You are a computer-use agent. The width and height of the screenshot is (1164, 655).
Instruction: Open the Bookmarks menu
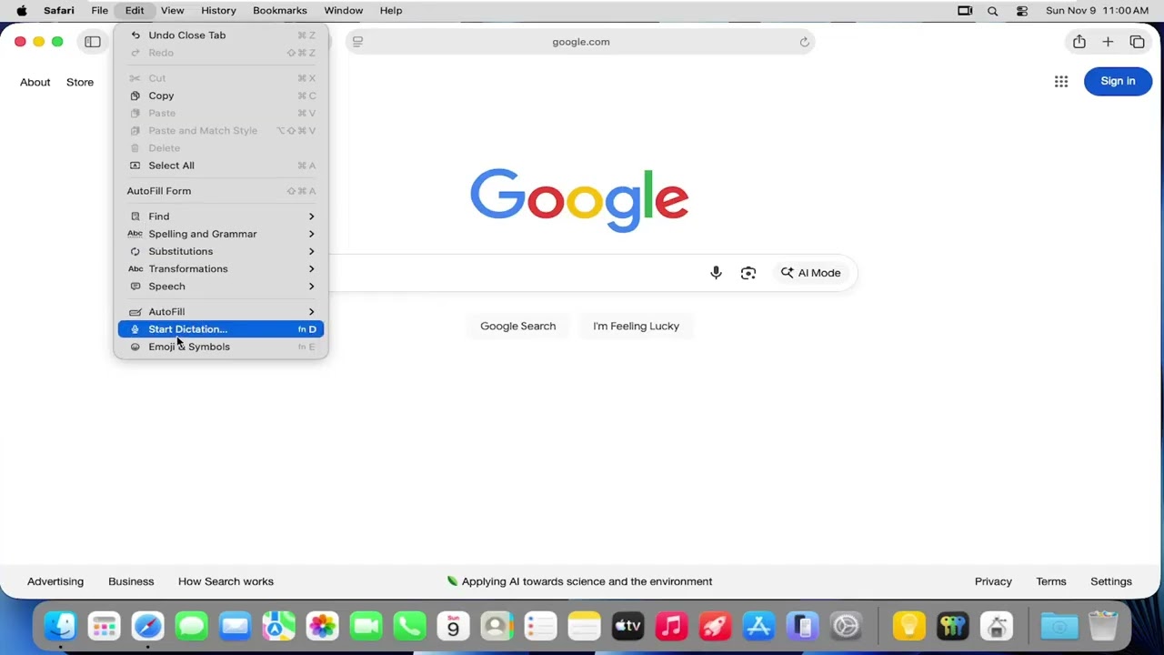[280, 11]
